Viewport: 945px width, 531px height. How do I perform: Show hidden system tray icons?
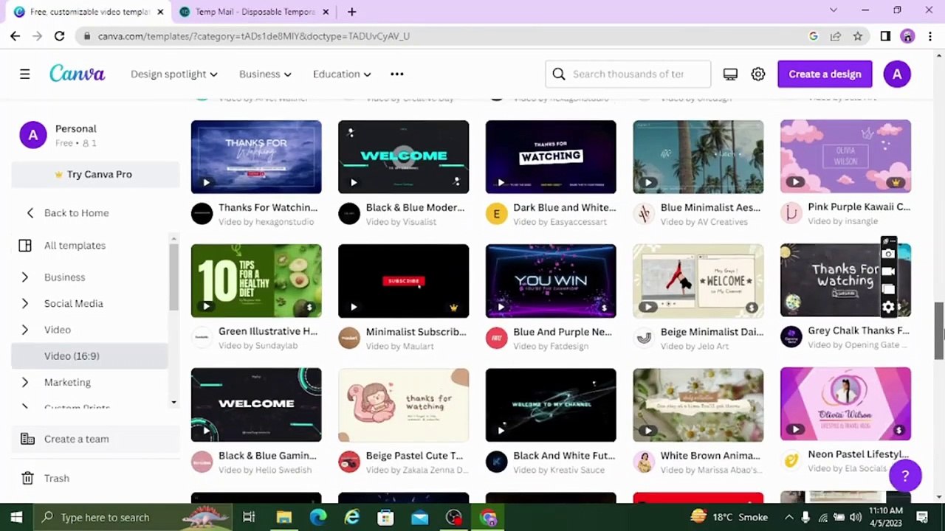tap(788, 517)
